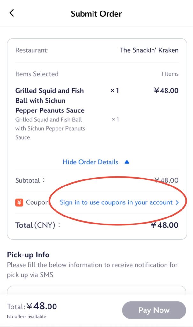Image resolution: width=193 pixels, height=327 pixels.
Task: Tap the Pay Now button
Action: 154,310
